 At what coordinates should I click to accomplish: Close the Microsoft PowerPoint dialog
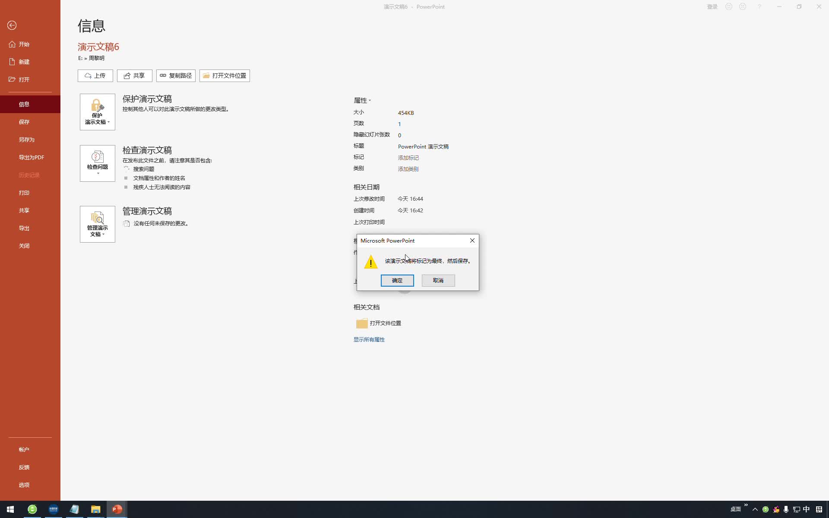472,240
